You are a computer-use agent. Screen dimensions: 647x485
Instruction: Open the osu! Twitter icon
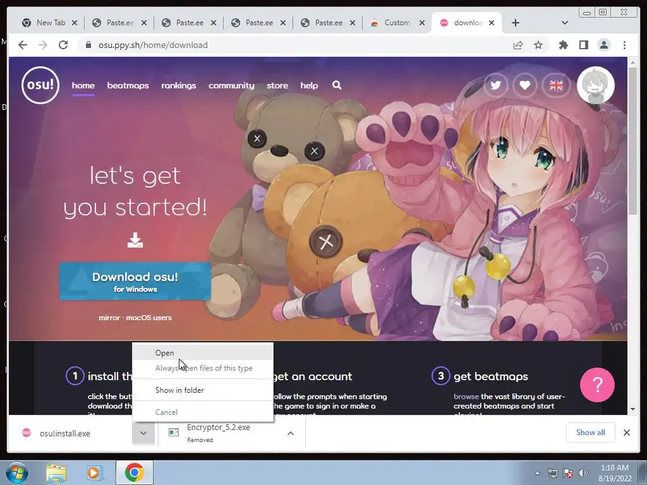[495, 85]
